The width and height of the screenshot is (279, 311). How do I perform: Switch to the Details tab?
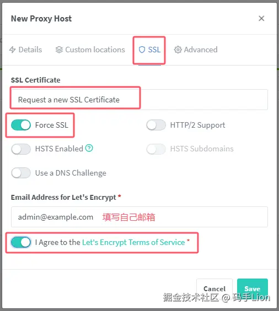(25, 50)
